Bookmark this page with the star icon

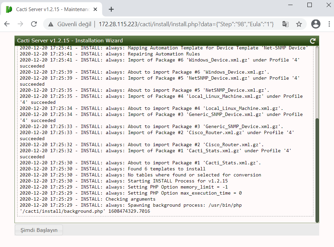(299, 24)
